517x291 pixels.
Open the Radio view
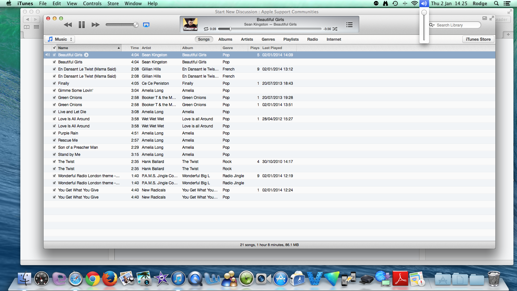point(312,39)
